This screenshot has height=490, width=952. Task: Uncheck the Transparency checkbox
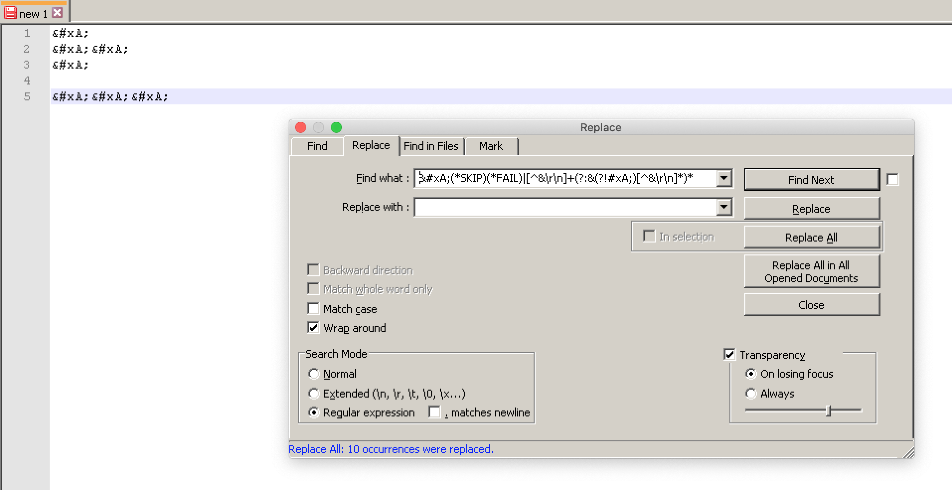[x=730, y=354]
